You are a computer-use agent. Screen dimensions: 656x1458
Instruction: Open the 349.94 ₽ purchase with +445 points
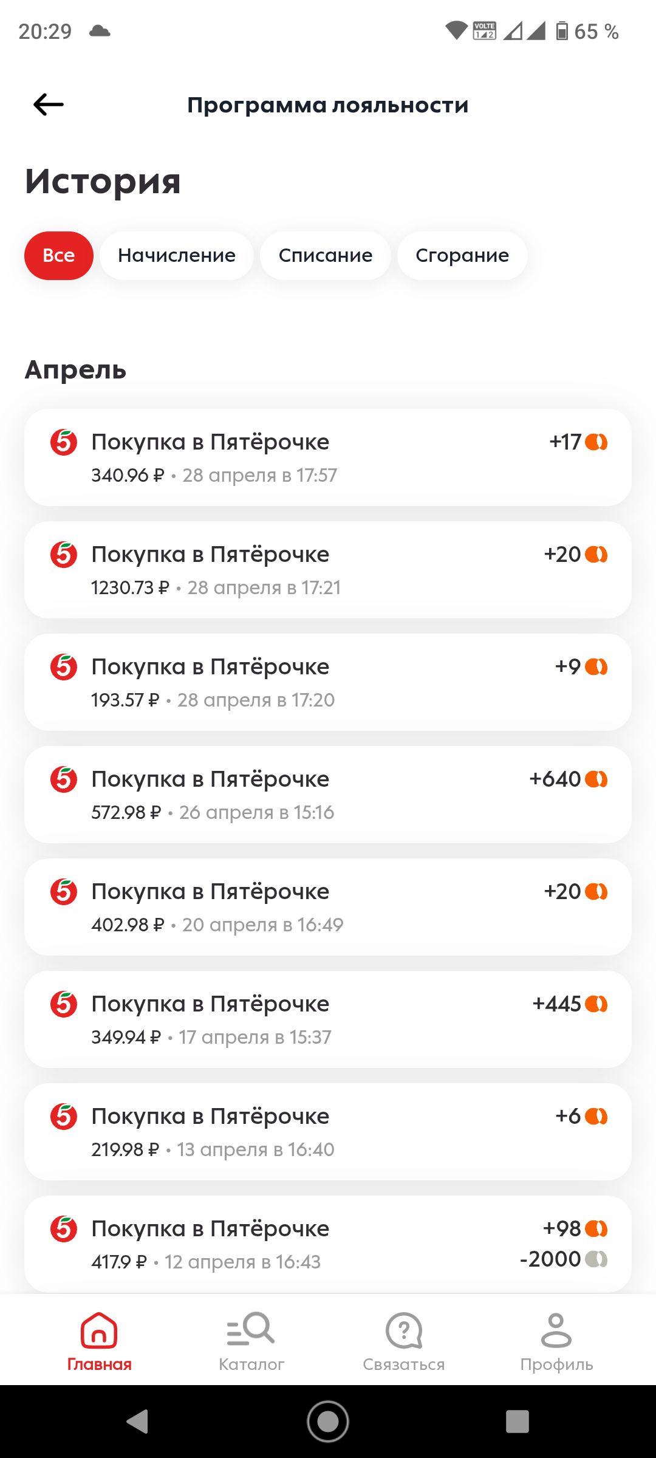(x=328, y=1019)
